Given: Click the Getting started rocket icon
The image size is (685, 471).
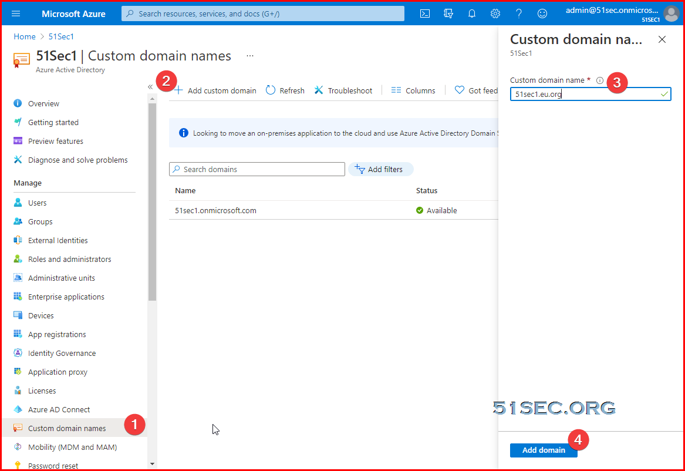Looking at the screenshot, I should (18, 122).
